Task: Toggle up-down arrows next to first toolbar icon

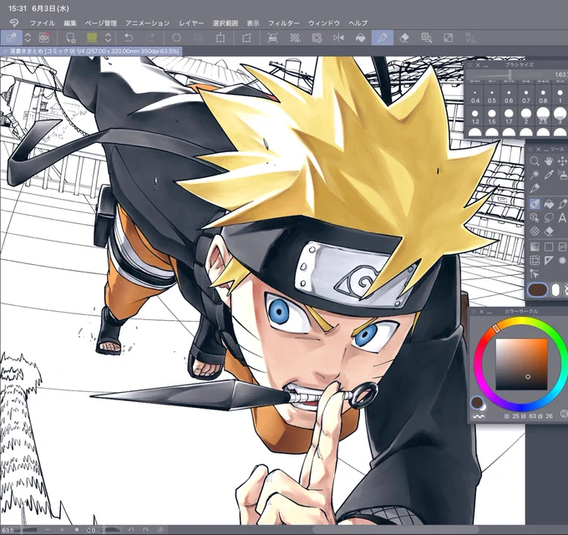Action: [28, 38]
